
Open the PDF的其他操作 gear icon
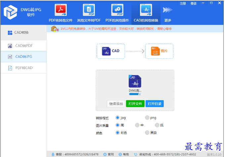[117, 10]
